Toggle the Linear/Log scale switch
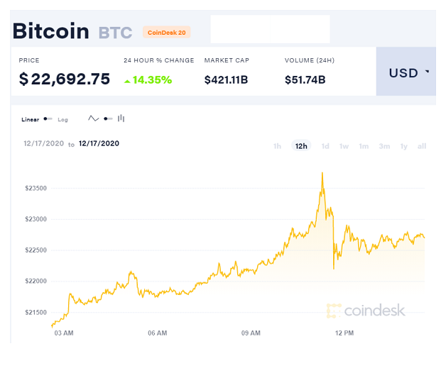 point(48,118)
